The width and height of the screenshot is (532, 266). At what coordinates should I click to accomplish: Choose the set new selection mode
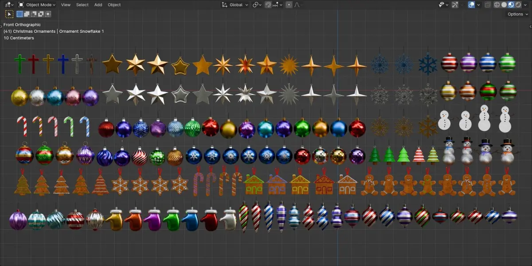[20, 14]
